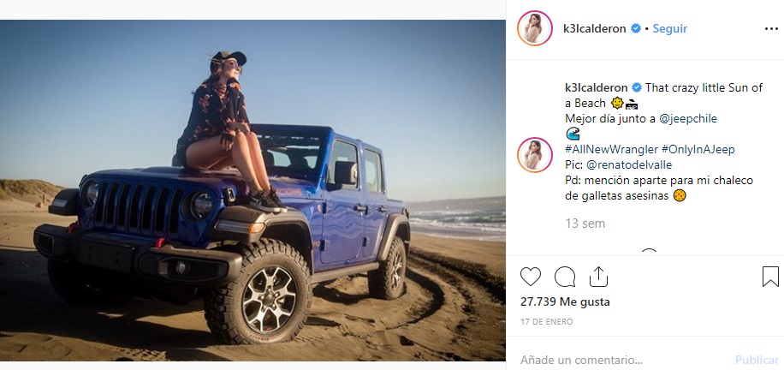Follow the account with the Seguir button
The height and width of the screenshot is (370, 784).
[x=670, y=28]
